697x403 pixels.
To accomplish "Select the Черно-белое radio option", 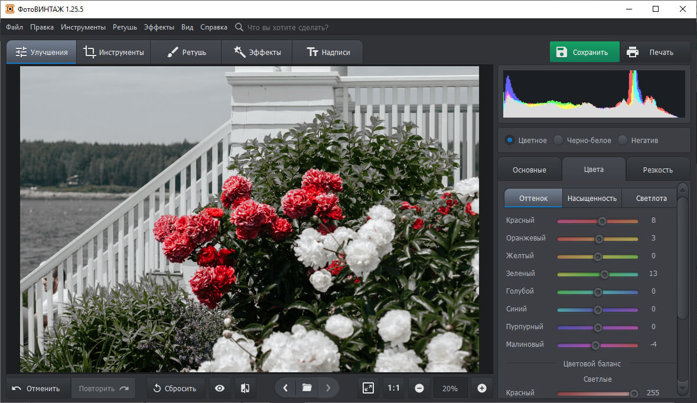I will point(558,140).
